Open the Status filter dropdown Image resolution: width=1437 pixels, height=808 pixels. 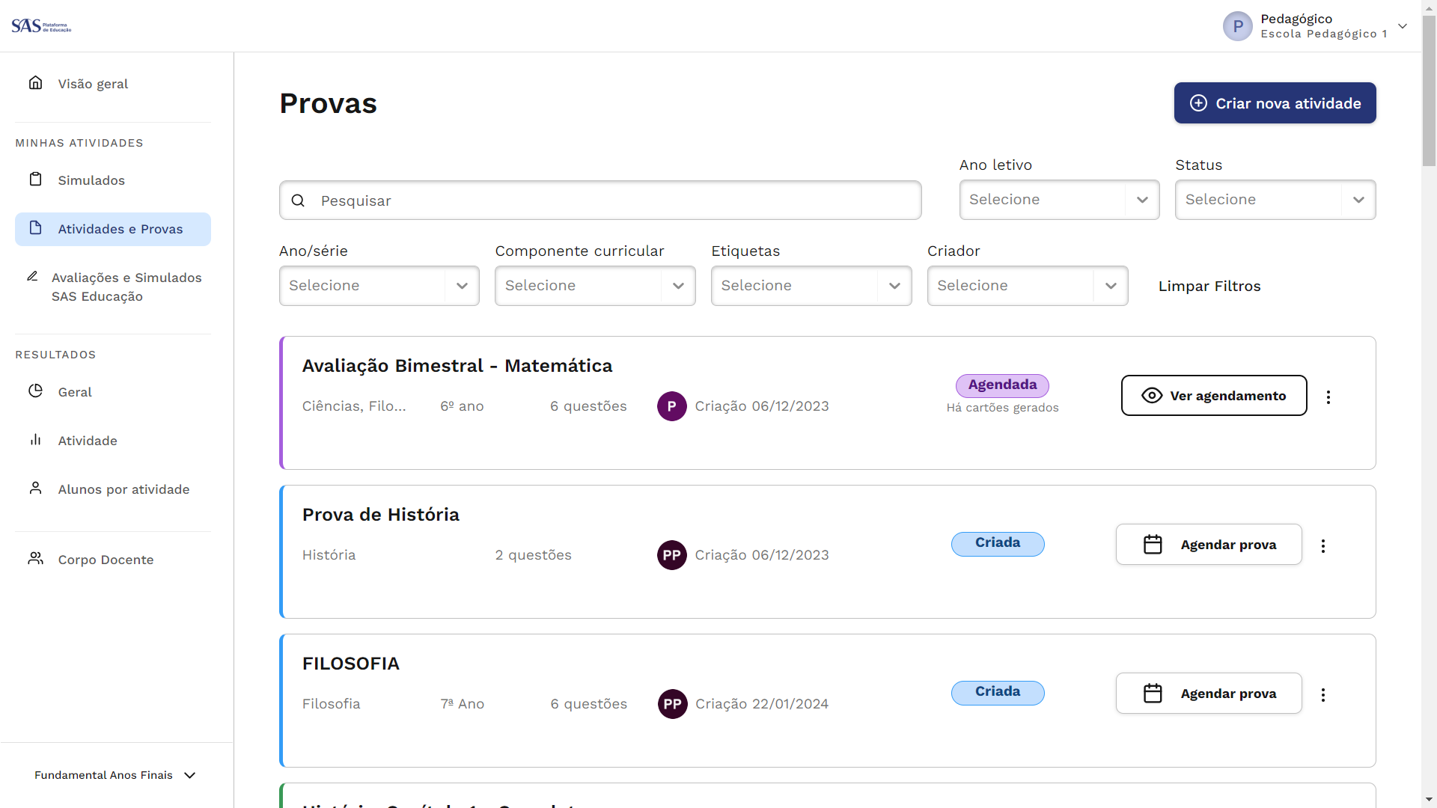point(1275,200)
